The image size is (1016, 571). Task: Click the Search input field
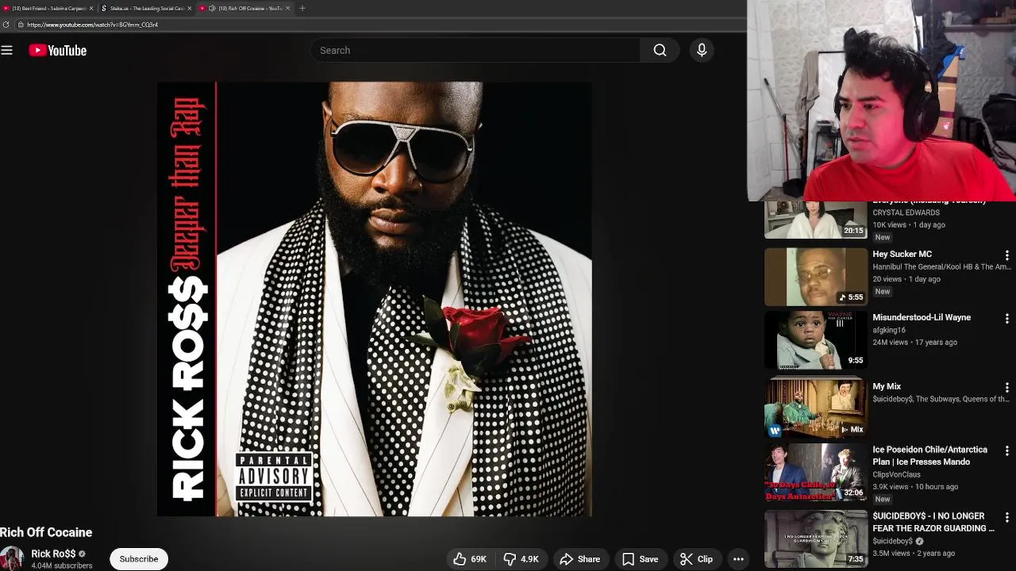click(475, 51)
